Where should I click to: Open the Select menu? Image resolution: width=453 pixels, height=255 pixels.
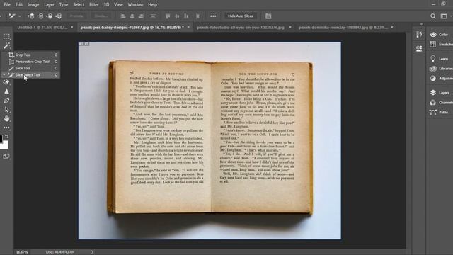(x=79, y=5)
